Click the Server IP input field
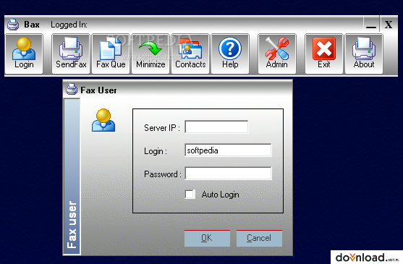Screen dimensions: 403x264 [x=216, y=127]
